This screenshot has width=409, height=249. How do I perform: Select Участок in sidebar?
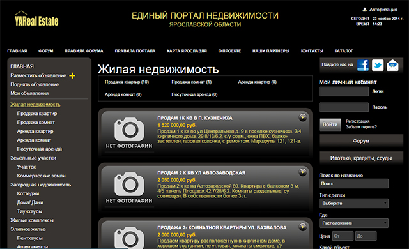26,167
